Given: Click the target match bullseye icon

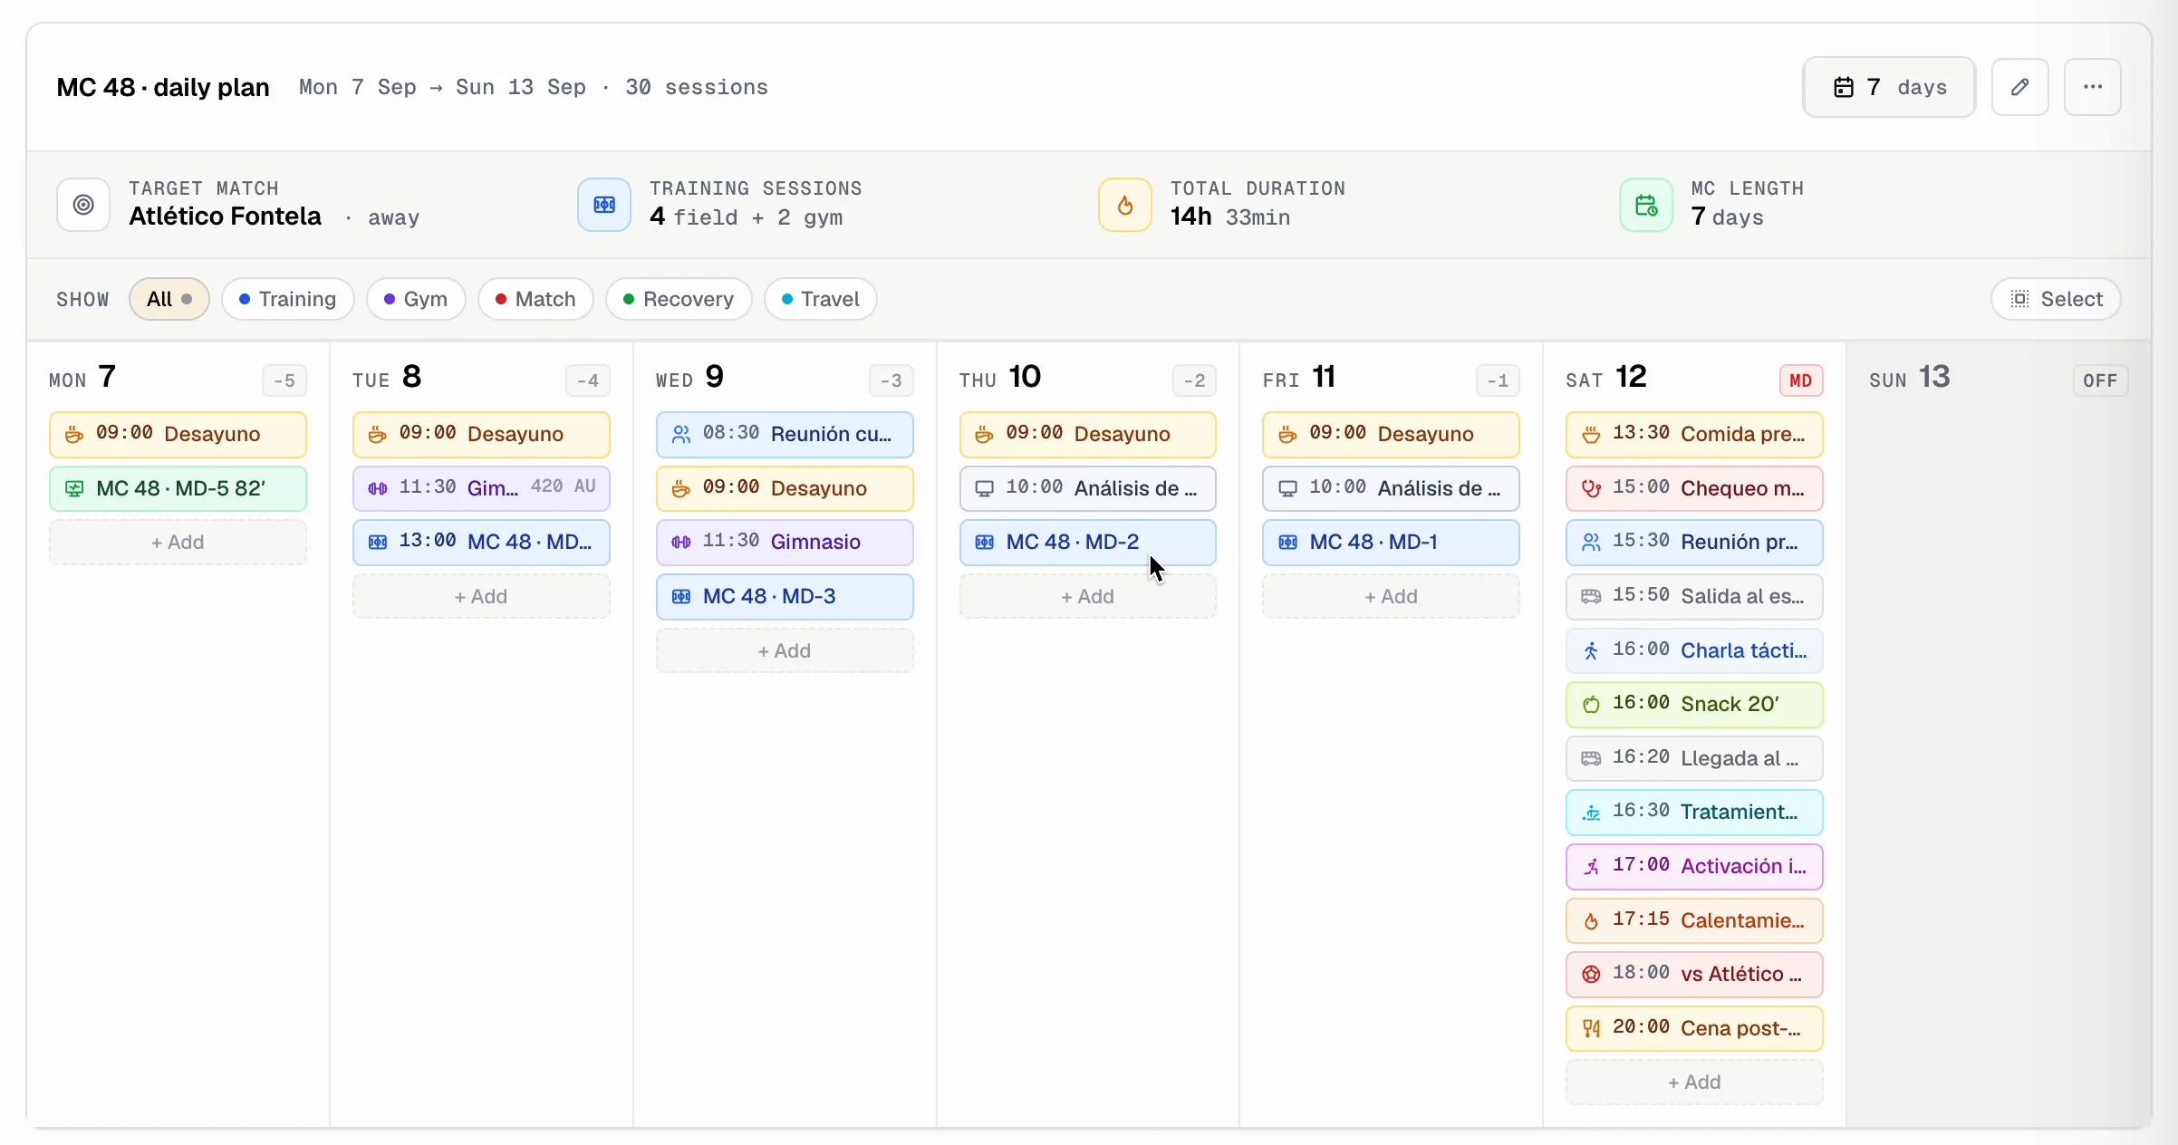Looking at the screenshot, I should pos(83,205).
